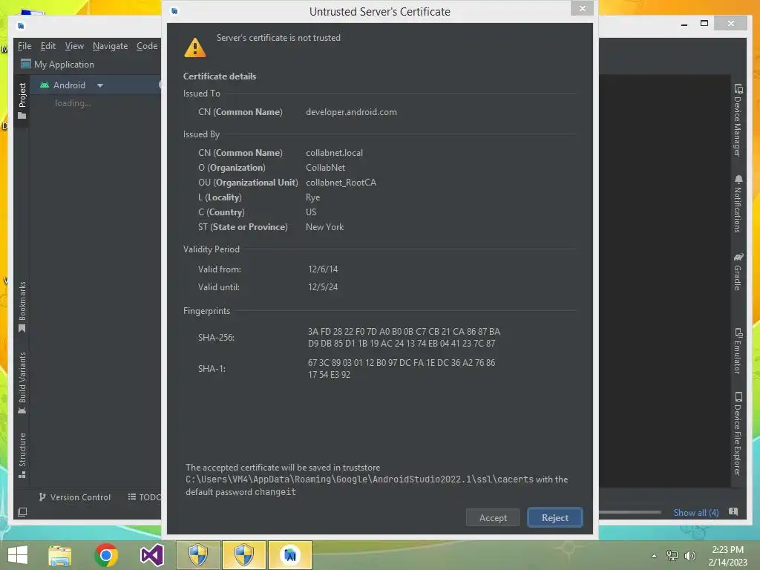The height and width of the screenshot is (570, 760).
Task: Open the network status tray icon
Action: point(672,556)
